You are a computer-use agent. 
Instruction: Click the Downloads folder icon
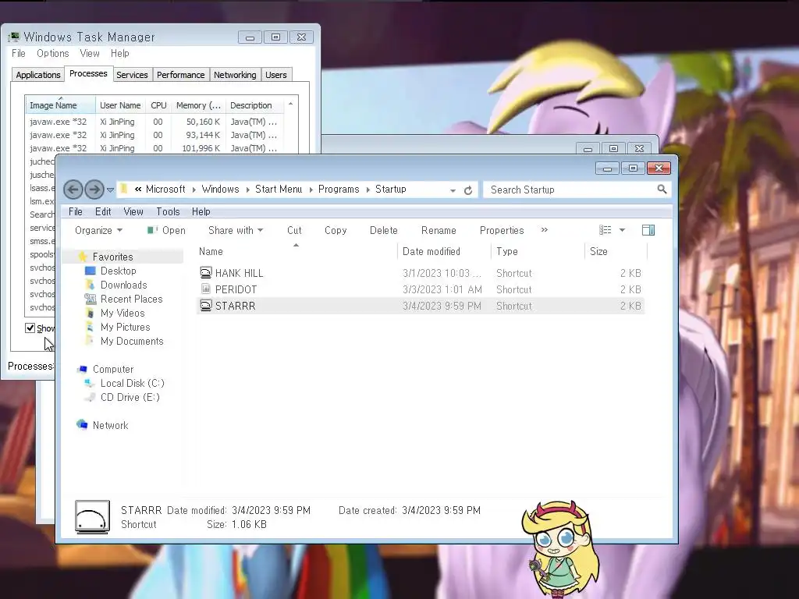91,285
